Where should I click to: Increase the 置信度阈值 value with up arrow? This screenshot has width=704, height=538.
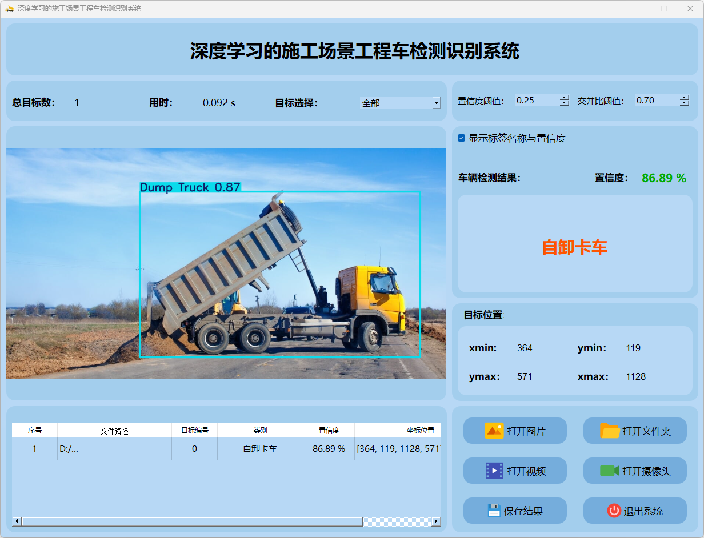point(565,97)
